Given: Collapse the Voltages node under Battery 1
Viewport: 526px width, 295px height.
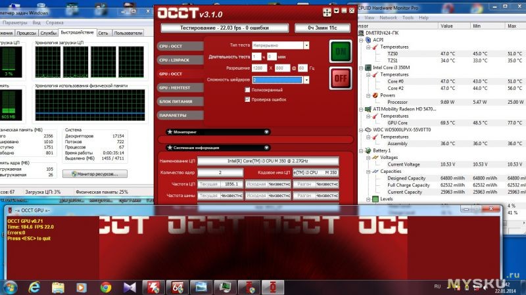Looking at the screenshot, I should [368, 158].
